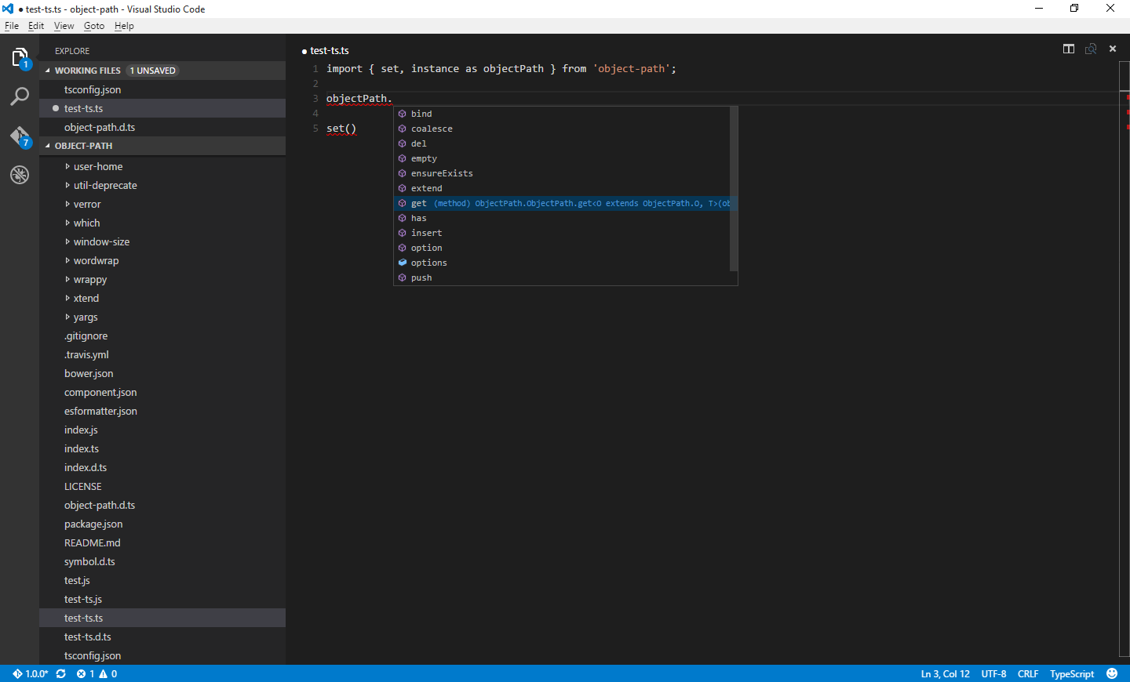The height and width of the screenshot is (682, 1130).
Task: Open the Help menu
Action: pyautogui.click(x=124, y=26)
